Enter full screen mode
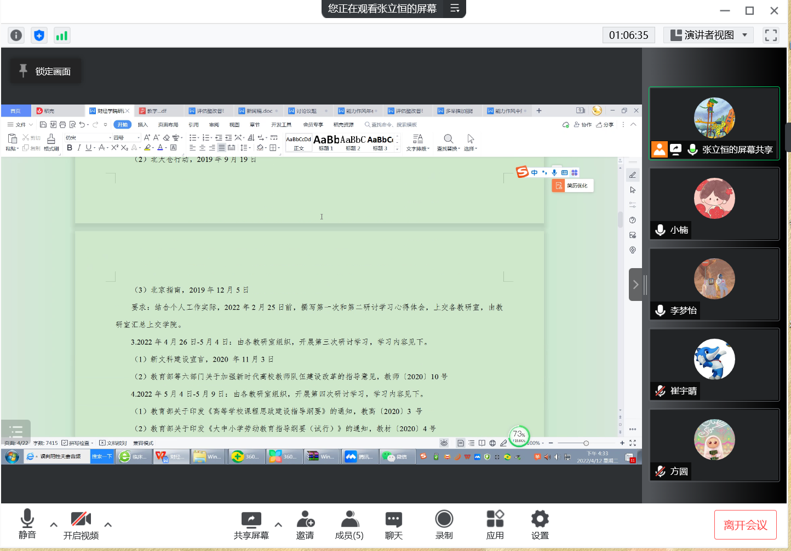This screenshot has height=551, width=791. click(x=771, y=35)
